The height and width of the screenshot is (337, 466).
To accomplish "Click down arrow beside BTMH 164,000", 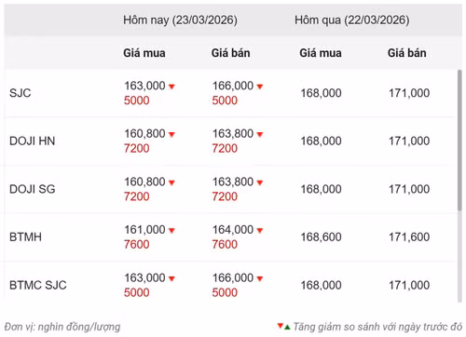I will [260, 231].
